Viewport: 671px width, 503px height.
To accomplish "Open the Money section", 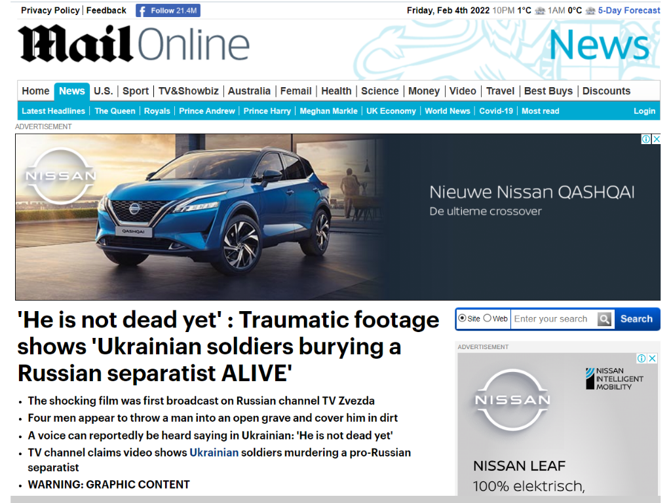I will pyautogui.click(x=424, y=91).
